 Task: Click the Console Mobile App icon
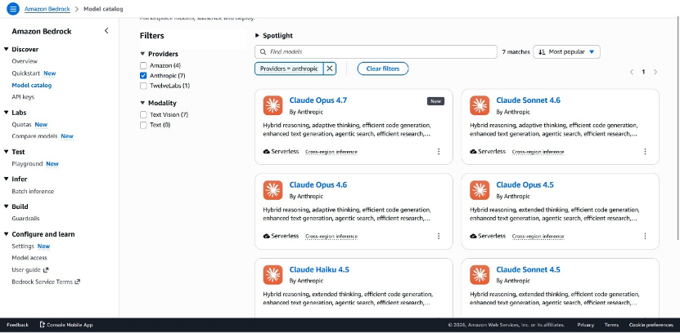coord(42,324)
